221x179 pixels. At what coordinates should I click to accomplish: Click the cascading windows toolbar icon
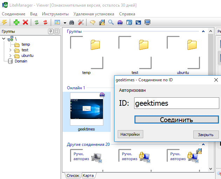pyautogui.click(x=138, y=22)
